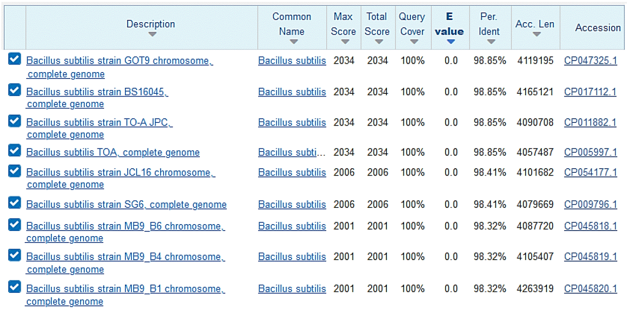Sort by E value arrow
627x310 pixels.
pos(451,42)
